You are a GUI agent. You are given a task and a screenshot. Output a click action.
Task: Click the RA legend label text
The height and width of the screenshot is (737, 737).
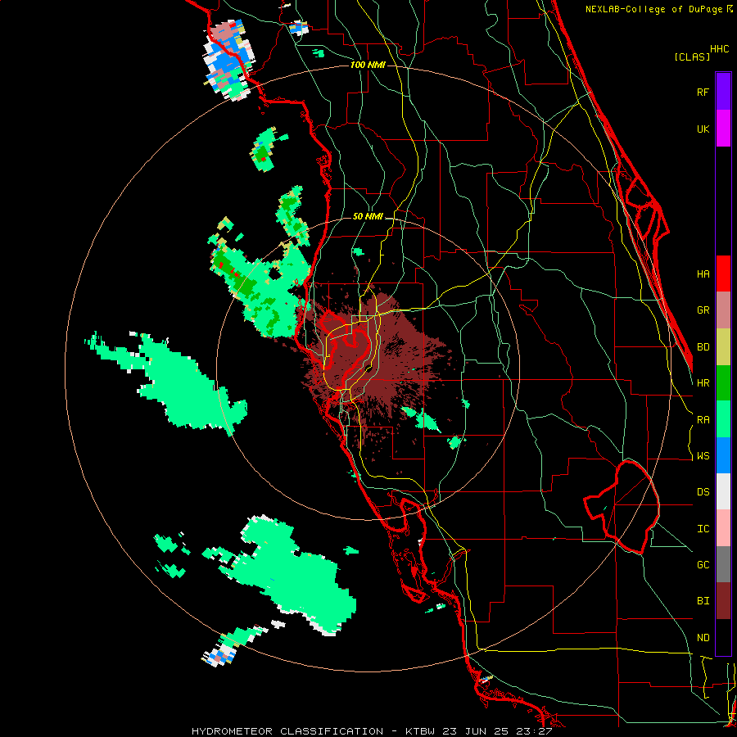(x=703, y=420)
